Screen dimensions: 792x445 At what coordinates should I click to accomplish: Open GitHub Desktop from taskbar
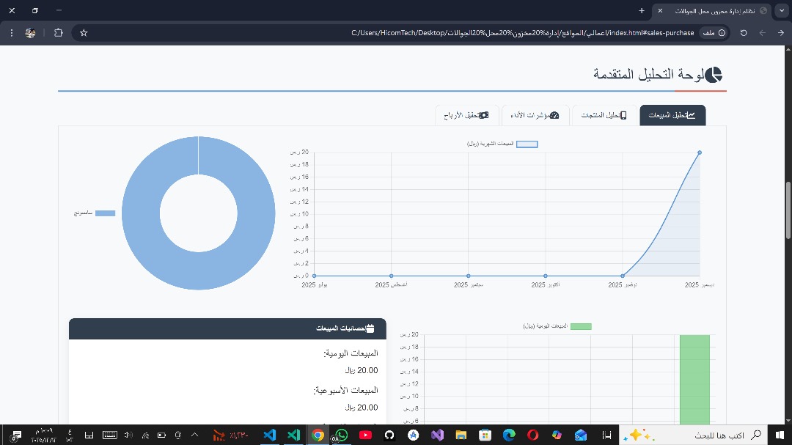click(x=389, y=435)
